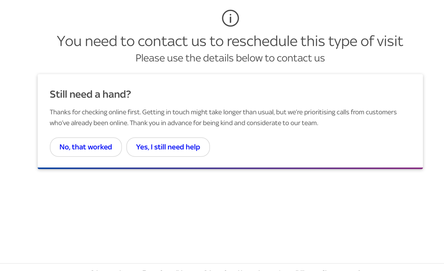The height and width of the screenshot is (271, 444).
Task: Click the "You need to contact us" headline
Action: pyautogui.click(x=230, y=41)
